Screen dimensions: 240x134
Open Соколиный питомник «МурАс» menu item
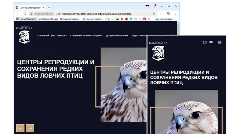click(86, 35)
